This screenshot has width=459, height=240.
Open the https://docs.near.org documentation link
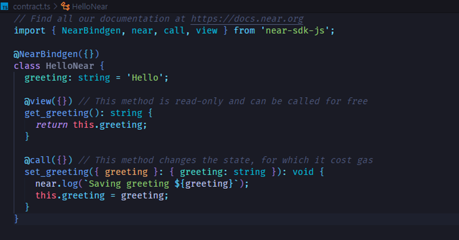click(x=247, y=18)
